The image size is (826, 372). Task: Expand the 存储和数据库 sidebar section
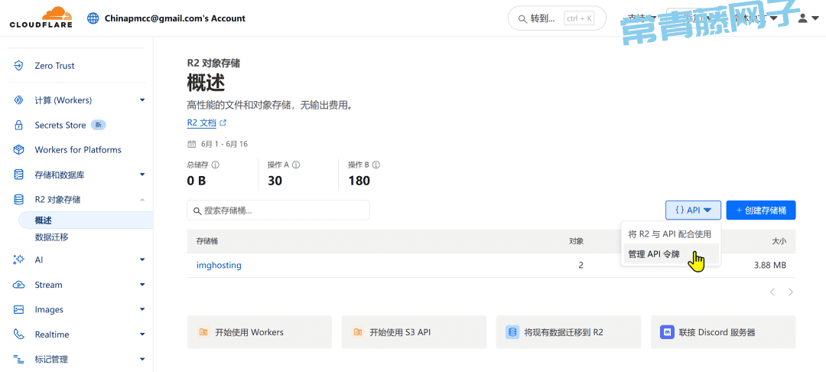[142, 175]
